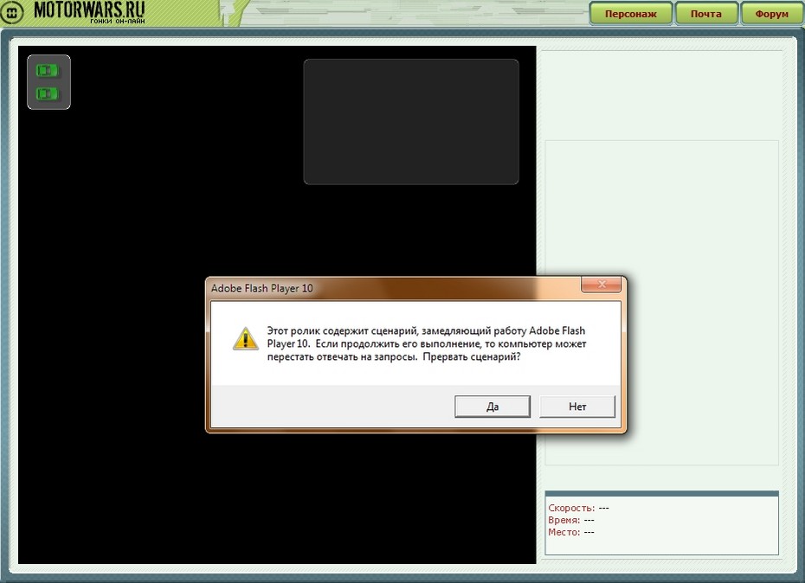
Task: Click the upper green car icon
Action: (x=48, y=70)
